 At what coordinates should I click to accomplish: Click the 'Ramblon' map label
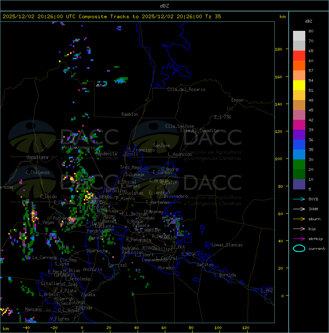point(130,114)
